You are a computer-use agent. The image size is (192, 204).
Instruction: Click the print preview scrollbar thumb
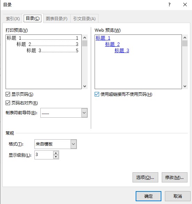[85, 44]
